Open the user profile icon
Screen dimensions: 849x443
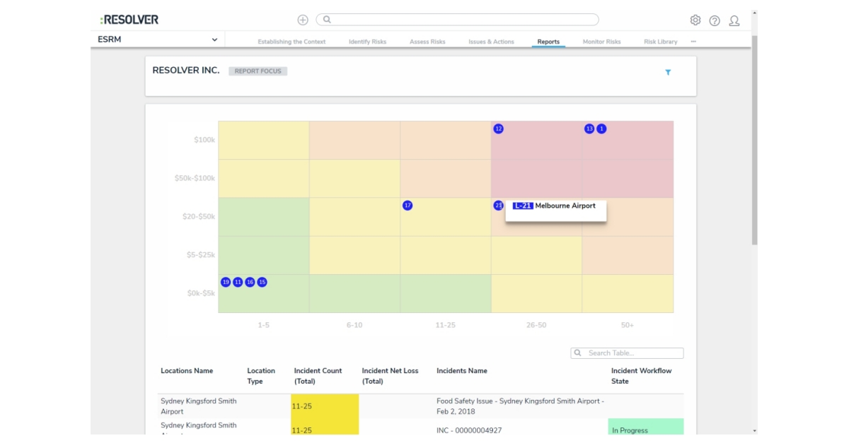(x=734, y=20)
